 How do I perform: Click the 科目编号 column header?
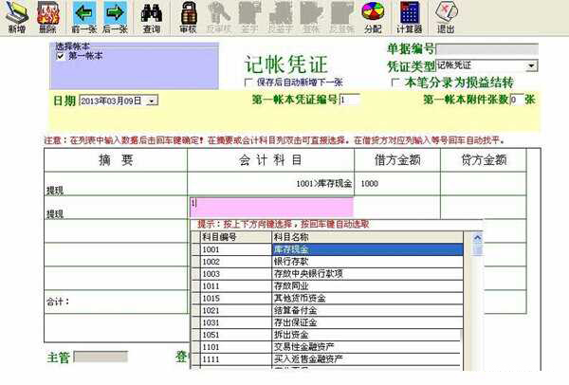click(236, 237)
